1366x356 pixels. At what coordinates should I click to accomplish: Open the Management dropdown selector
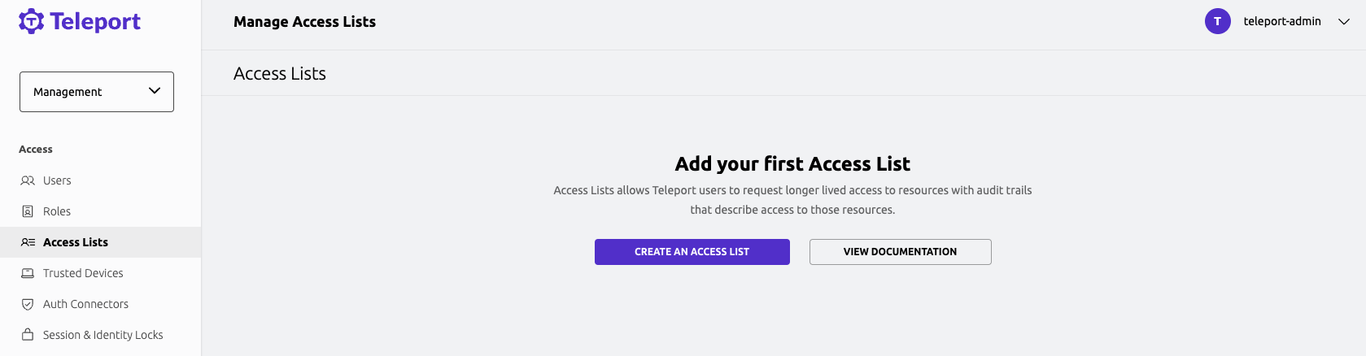[96, 92]
